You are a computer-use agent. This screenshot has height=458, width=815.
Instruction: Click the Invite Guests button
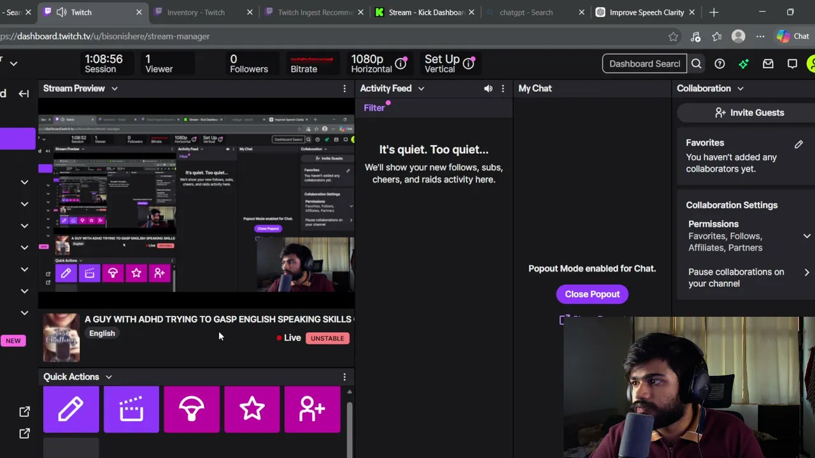[x=749, y=113]
